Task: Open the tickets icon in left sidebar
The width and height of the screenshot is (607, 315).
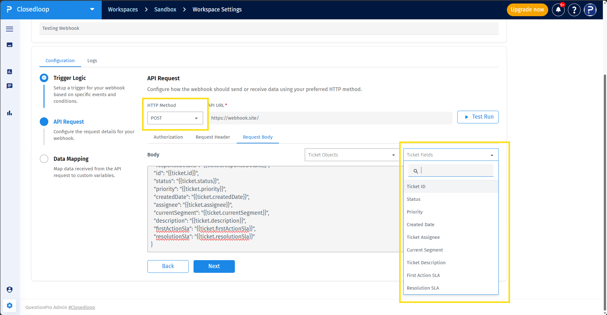Action: click(10, 45)
